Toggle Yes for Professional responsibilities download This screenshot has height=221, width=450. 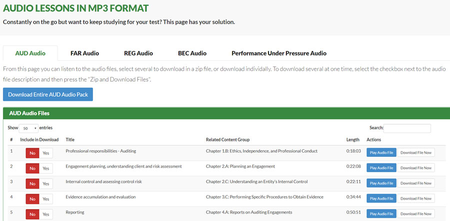(x=46, y=153)
